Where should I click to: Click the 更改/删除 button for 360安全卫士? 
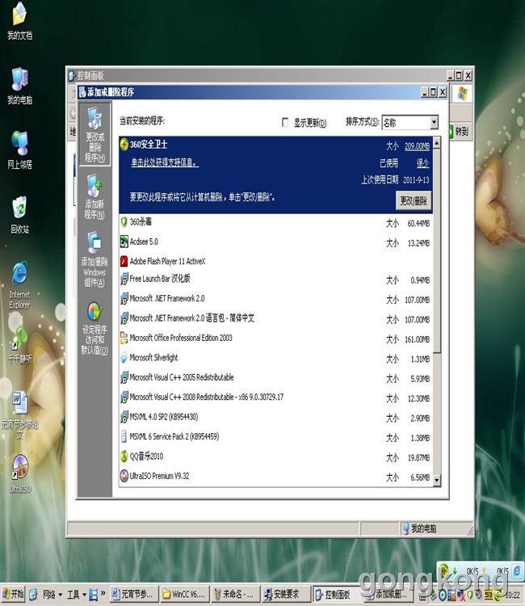pos(414,200)
